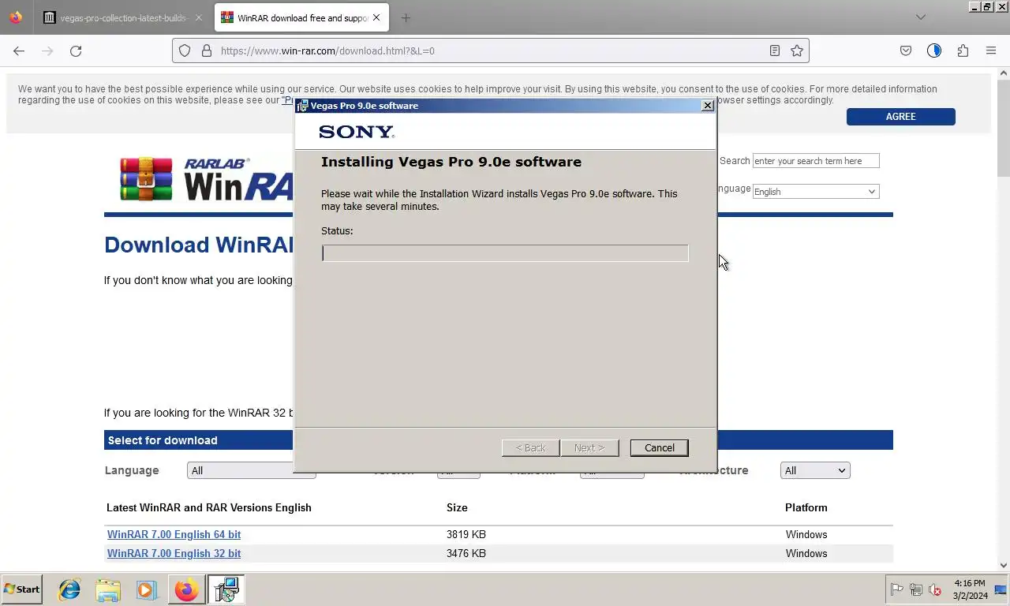The height and width of the screenshot is (606, 1010).
Task: Click the scrollbar down arrow
Action: (1004, 565)
